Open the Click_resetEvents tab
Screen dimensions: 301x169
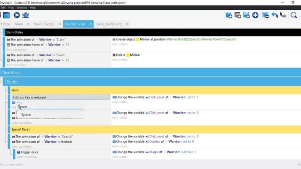[109, 24]
